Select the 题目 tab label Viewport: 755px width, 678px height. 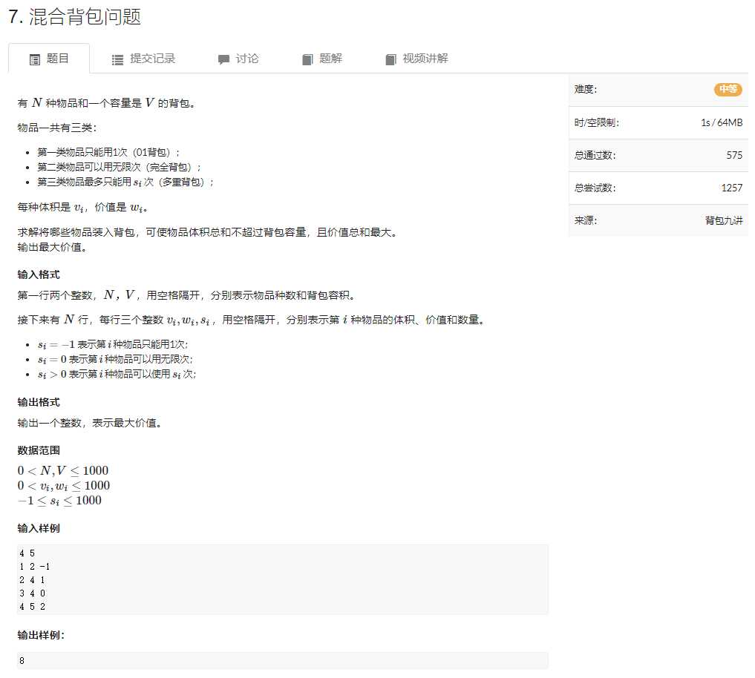pos(56,59)
